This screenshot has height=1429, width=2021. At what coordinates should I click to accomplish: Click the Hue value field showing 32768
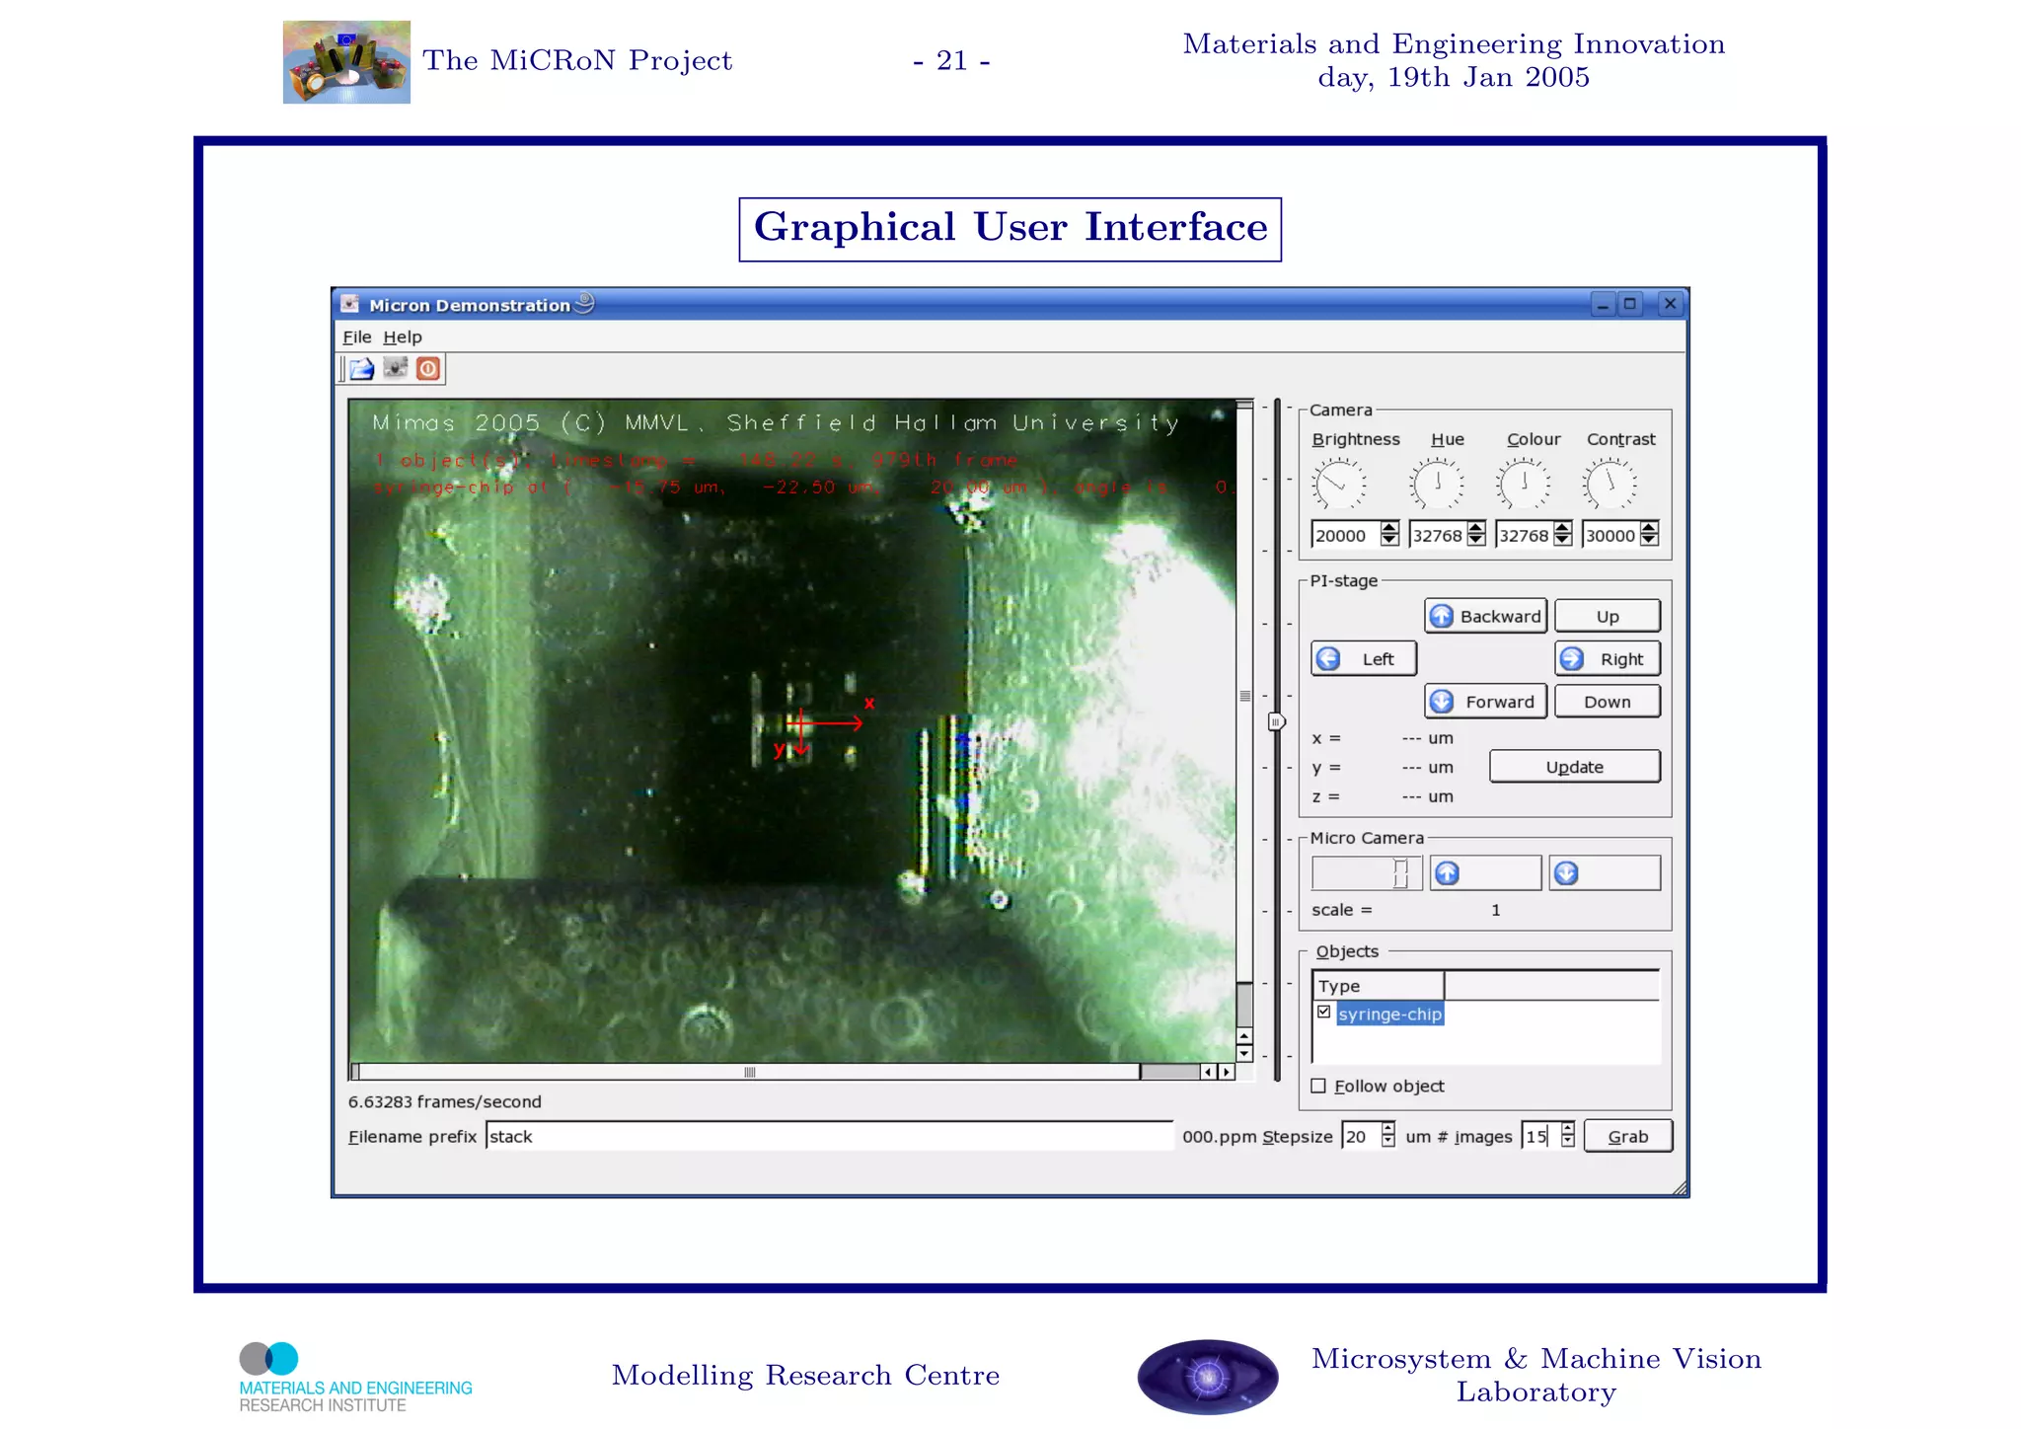1437,535
